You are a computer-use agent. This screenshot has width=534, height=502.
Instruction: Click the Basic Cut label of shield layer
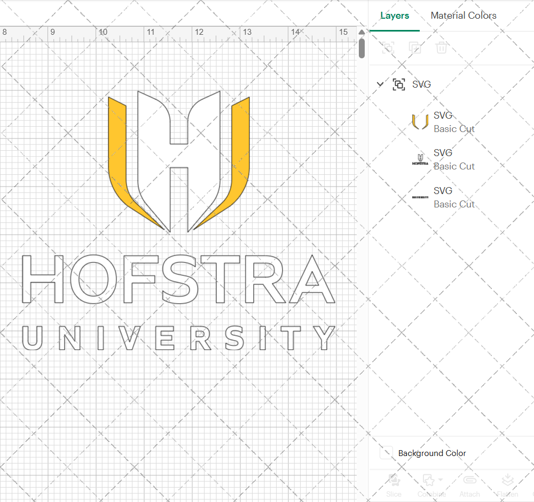(x=454, y=129)
